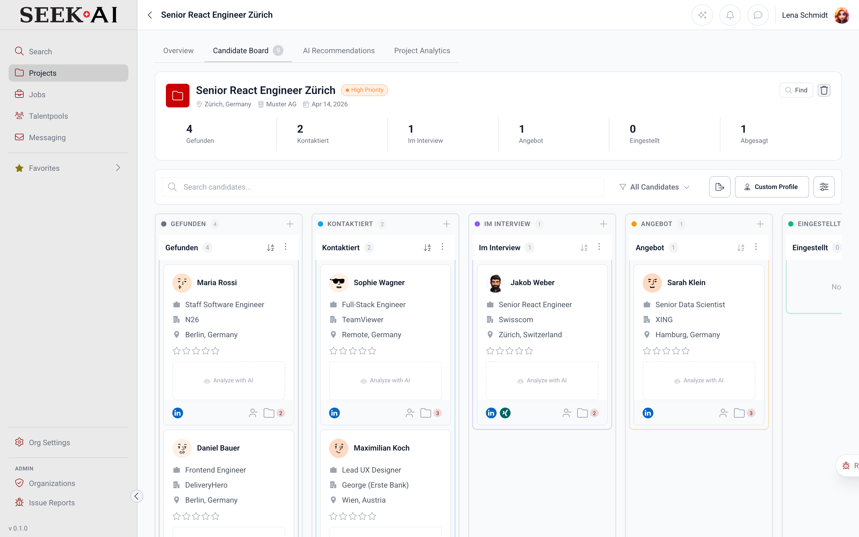Click the back arrow next to project title
Screen dimensions: 859x537
click(150, 15)
